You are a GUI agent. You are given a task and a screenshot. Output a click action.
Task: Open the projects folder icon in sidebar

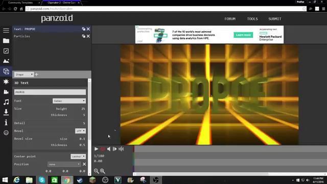coord(6,41)
